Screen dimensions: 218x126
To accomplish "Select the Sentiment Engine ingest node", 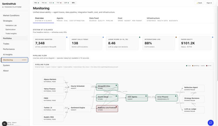I will point(80,109).
